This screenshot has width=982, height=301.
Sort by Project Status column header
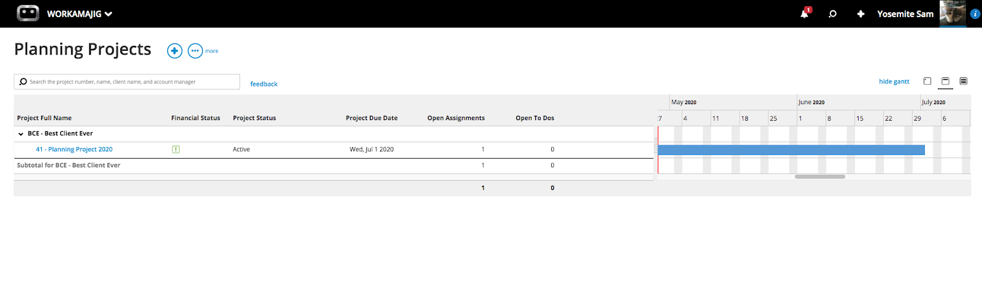click(254, 118)
